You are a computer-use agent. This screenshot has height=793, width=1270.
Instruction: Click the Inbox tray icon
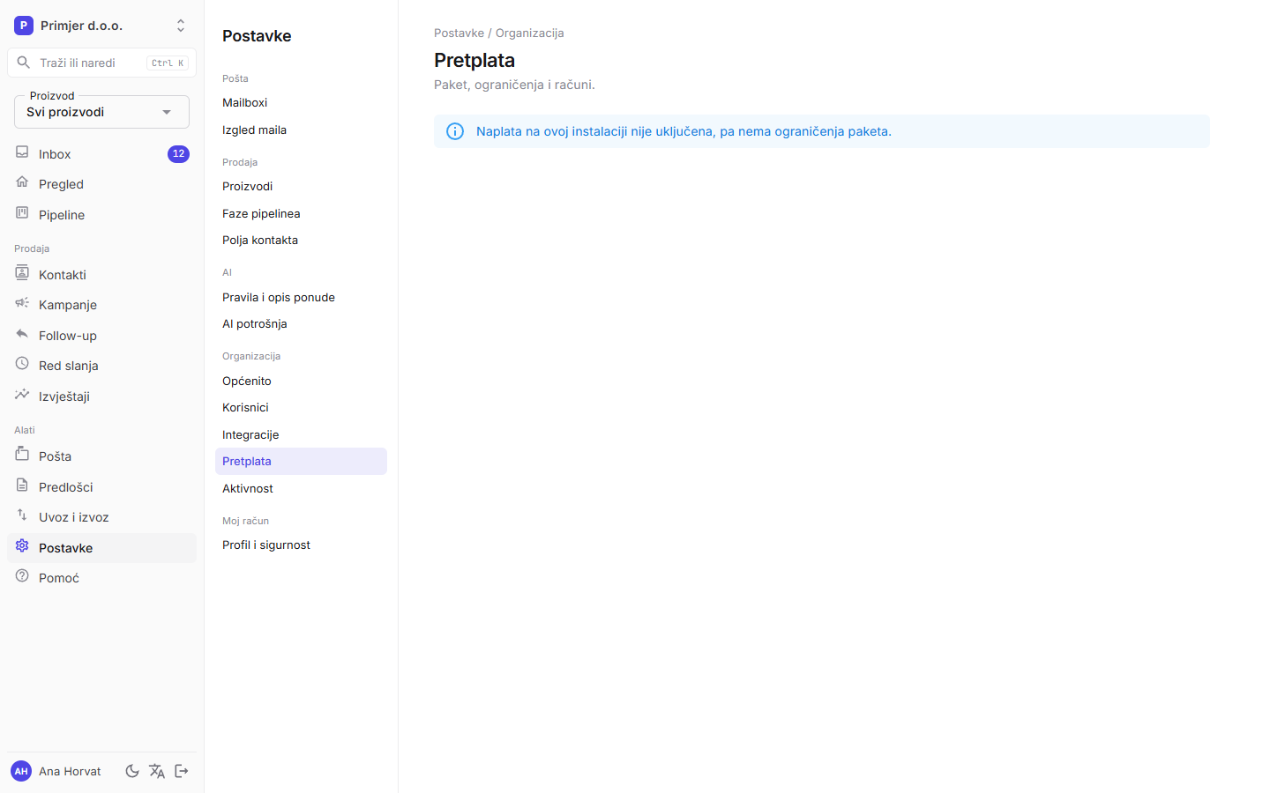tap(22, 152)
